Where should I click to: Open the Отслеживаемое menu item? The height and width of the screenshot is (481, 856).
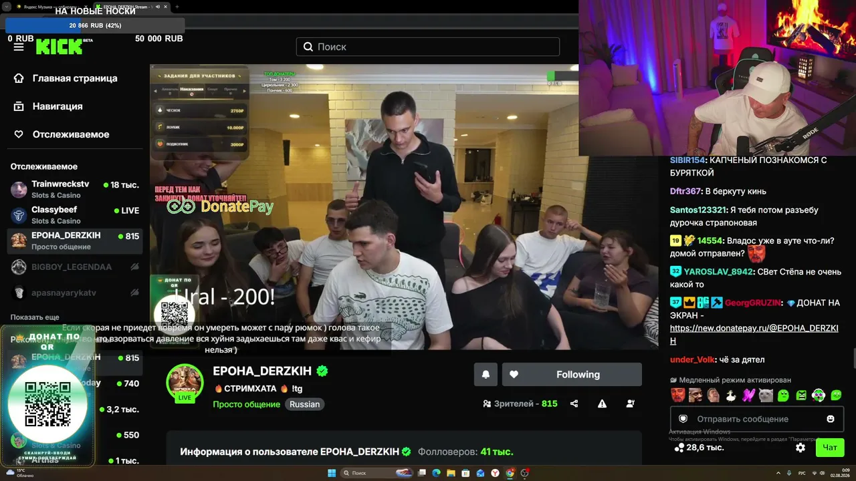(x=71, y=134)
